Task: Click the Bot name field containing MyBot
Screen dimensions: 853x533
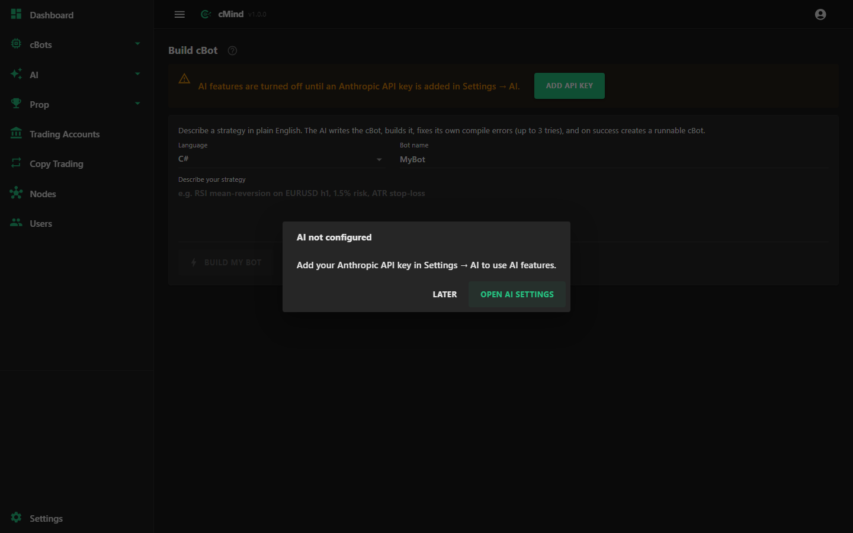Action: click(x=614, y=159)
